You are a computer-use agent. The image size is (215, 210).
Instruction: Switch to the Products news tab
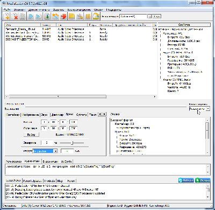click(49, 181)
